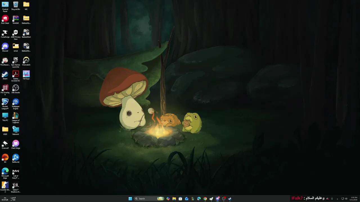Select the PoE Overlay II shortcut

point(5,90)
